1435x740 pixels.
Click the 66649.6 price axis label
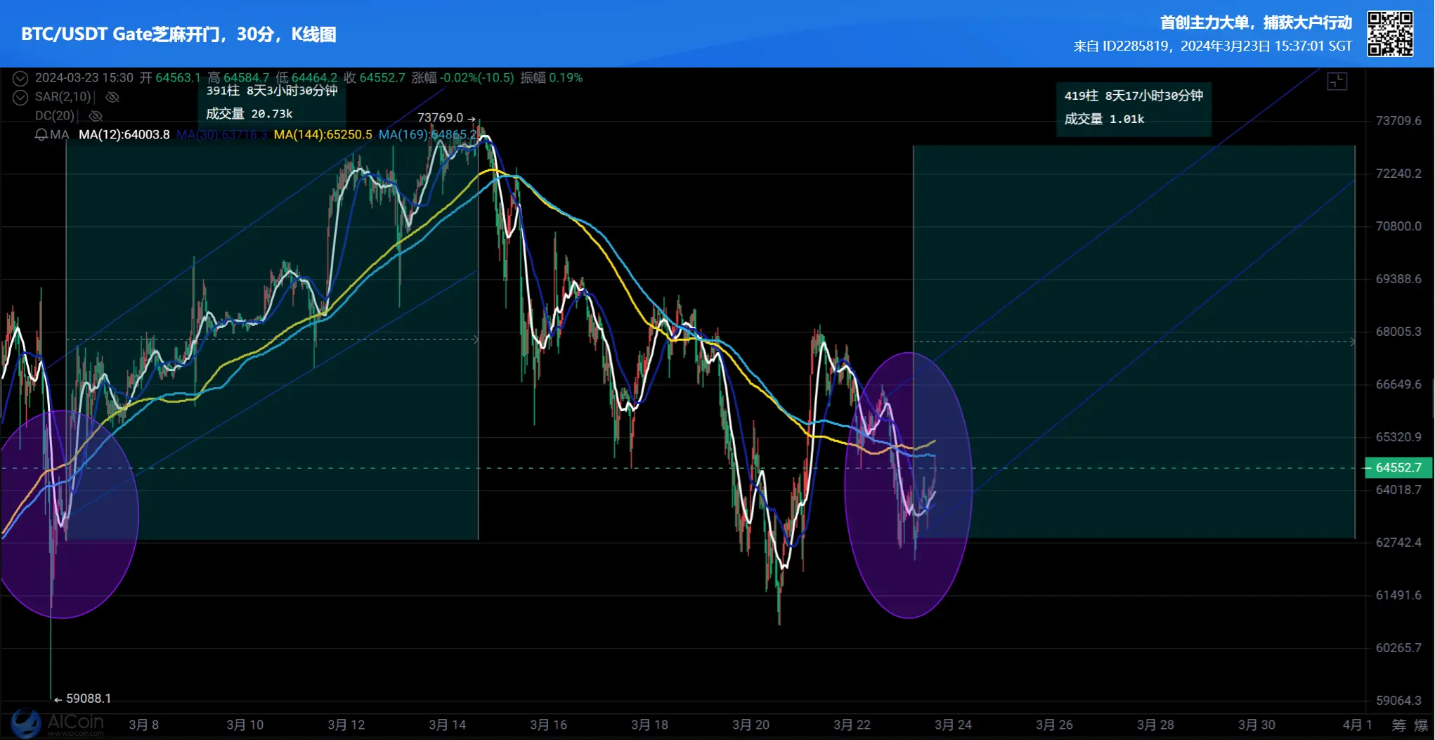pos(1398,384)
